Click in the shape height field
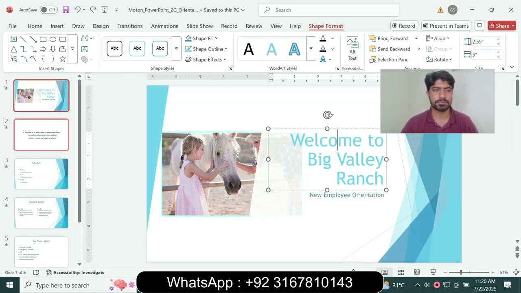 [x=484, y=42]
